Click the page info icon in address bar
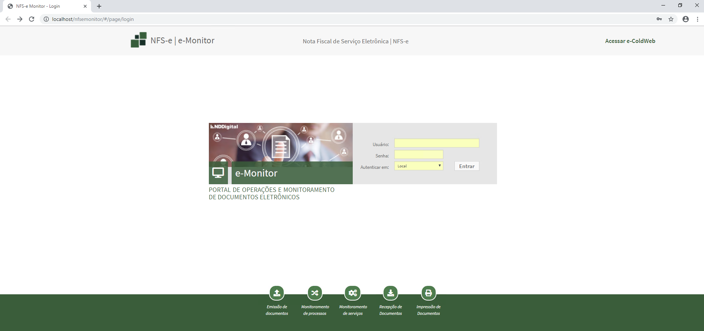Image resolution: width=704 pixels, height=331 pixels. tap(46, 19)
